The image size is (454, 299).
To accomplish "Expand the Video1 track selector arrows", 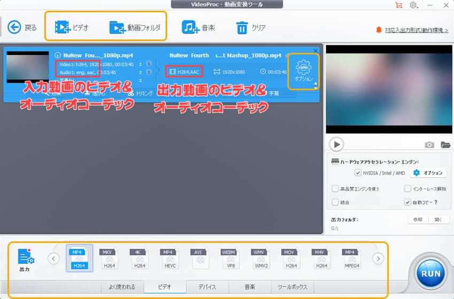I will click(140, 64).
